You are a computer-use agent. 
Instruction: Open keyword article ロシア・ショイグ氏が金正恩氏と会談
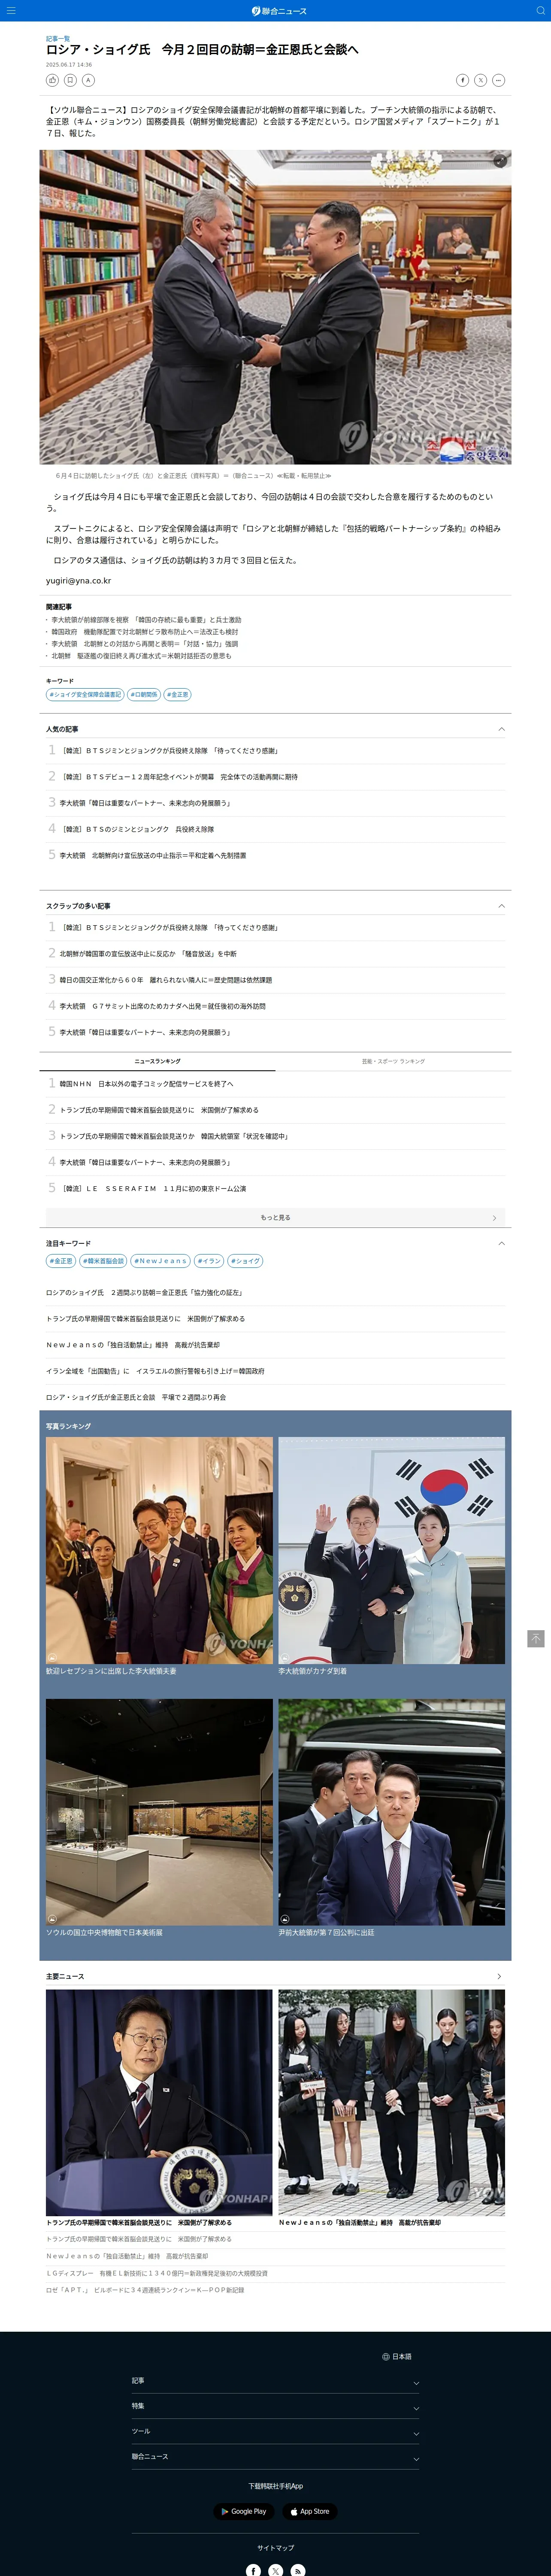(136, 1397)
